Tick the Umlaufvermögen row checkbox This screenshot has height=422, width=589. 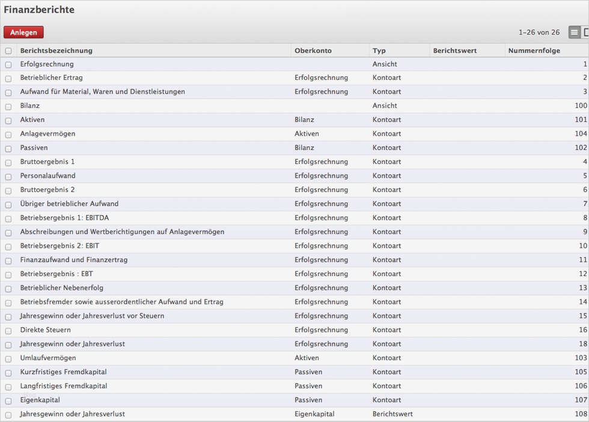coord(8,358)
